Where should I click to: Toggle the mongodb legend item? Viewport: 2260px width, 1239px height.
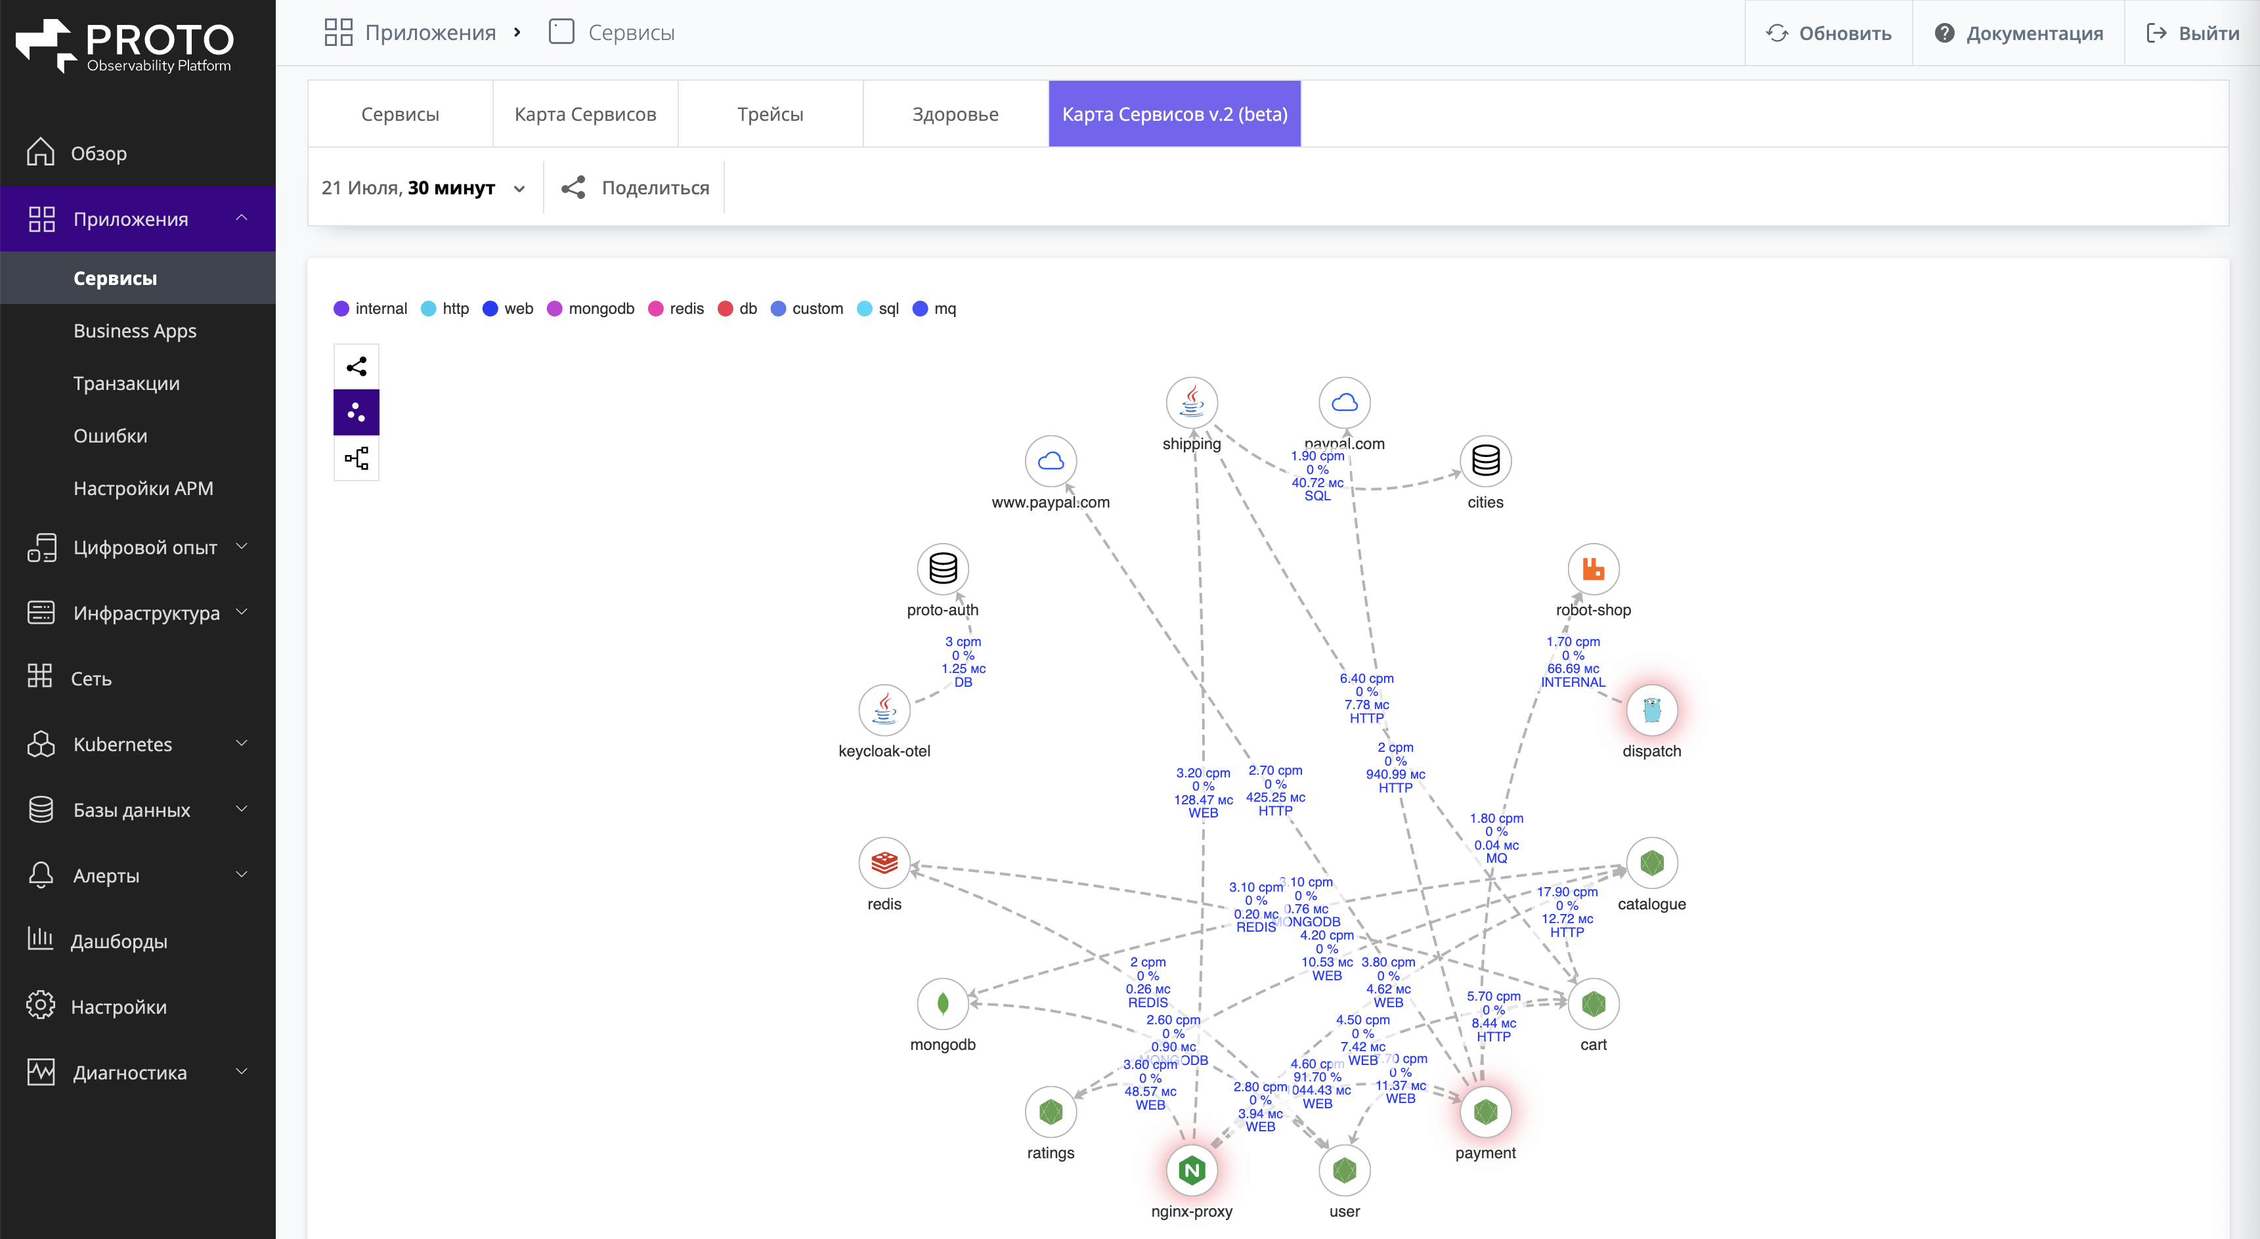(x=590, y=309)
